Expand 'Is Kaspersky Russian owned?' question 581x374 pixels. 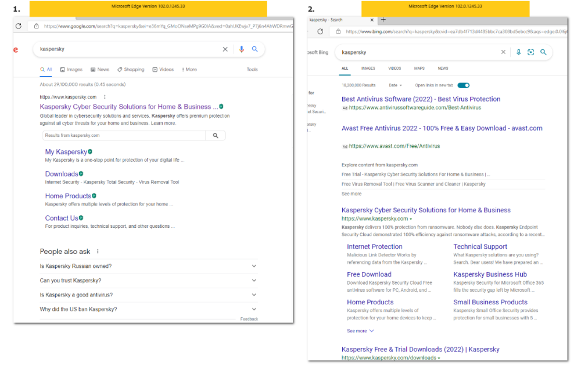click(254, 266)
